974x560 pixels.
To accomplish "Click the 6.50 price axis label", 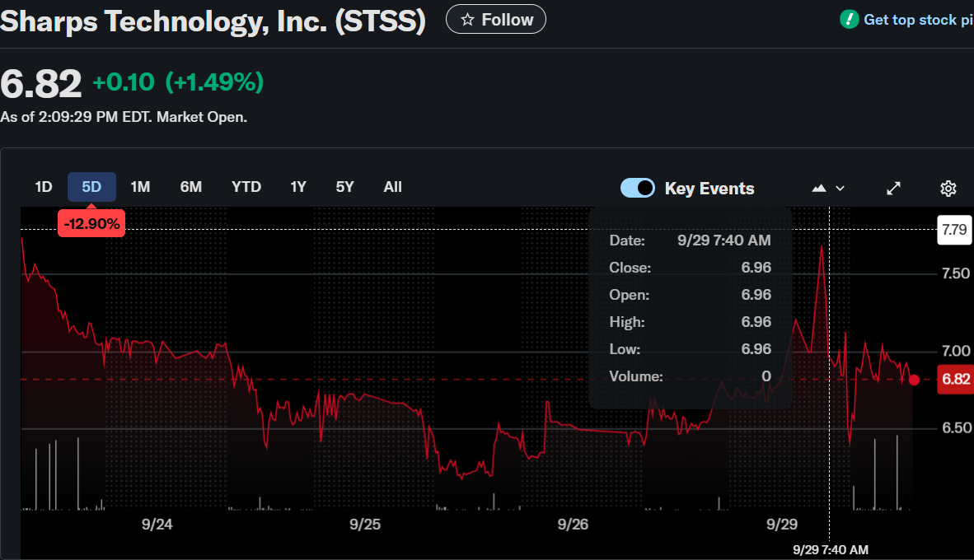I will pos(955,427).
